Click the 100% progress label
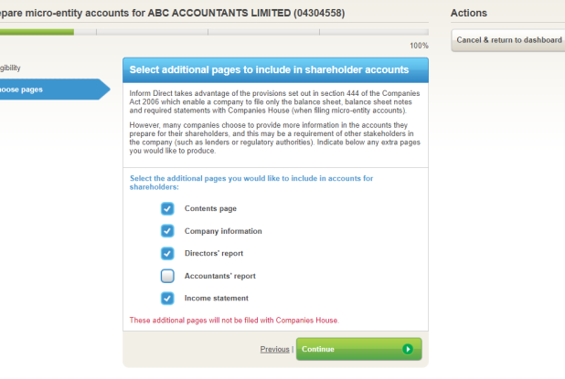The image size is (565, 379). pyautogui.click(x=419, y=46)
